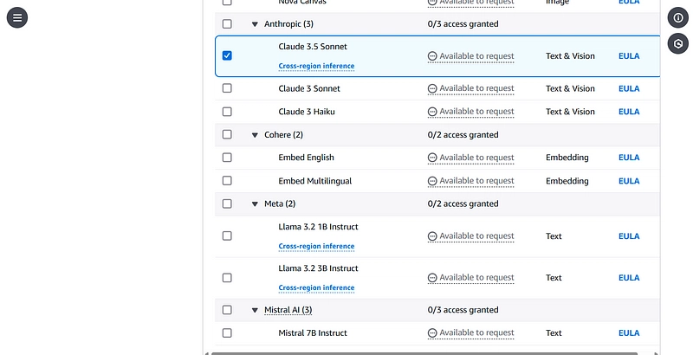Collapse the Anthropic (3) group
Image resolution: width=693 pixels, height=355 pixels.
pos(255,24)
